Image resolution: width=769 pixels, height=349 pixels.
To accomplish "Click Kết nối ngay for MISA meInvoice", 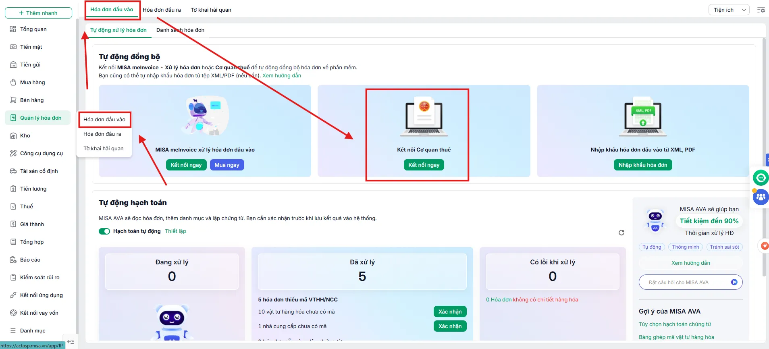I will click(186, 165).
